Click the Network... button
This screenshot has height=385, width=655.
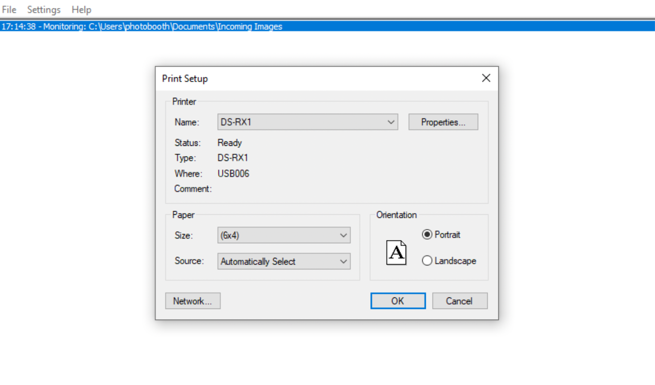pos(193,301)
